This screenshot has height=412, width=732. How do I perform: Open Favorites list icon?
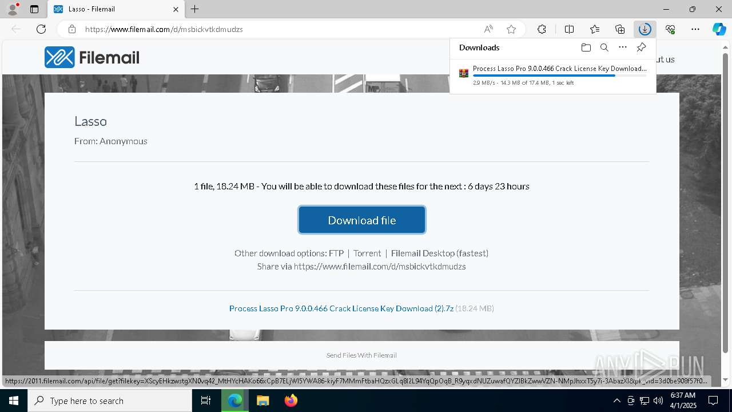point(595,29)
